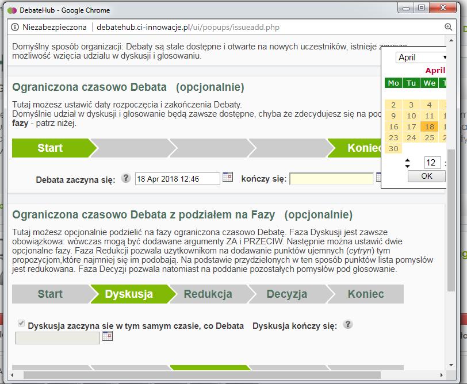The height and width of the screenshot is (384, 467).
Task: Open calendar icon beside discussion date field
Action: (x=108, y=336)
